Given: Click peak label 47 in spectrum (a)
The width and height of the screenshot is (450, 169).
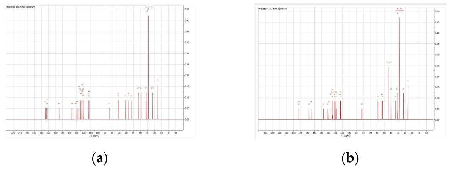Looking at the screenshot, I should coord(59,104).
